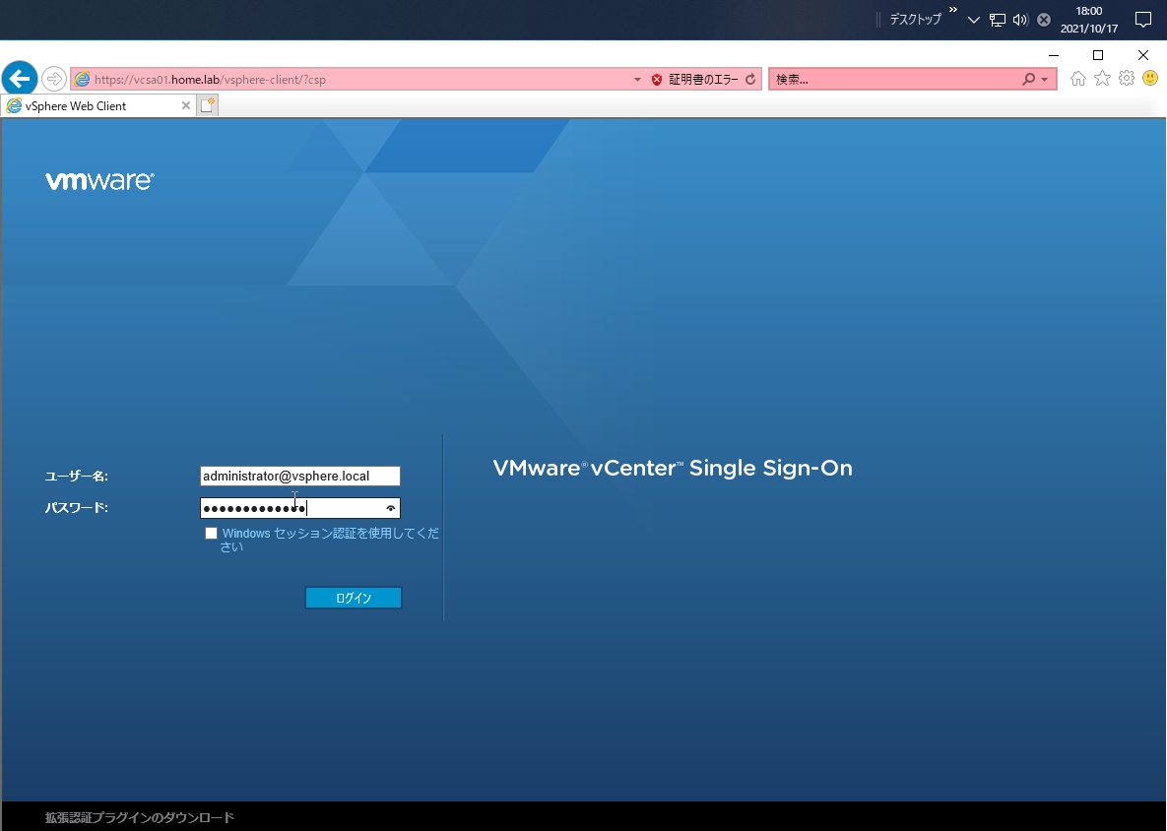The height and width of the screenshot is (831, 1167).
Task: Click the ログイン button
Action: pyautogui.click(x=354, y=598)
